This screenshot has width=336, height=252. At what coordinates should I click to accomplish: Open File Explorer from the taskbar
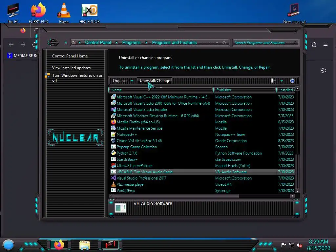point(85,245)
